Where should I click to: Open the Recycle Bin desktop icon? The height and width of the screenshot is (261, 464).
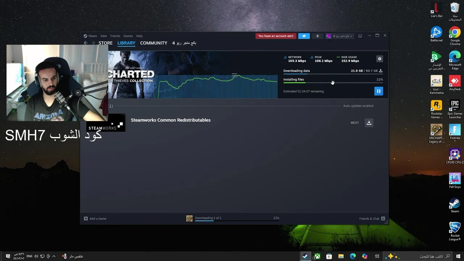pos(455,12)
